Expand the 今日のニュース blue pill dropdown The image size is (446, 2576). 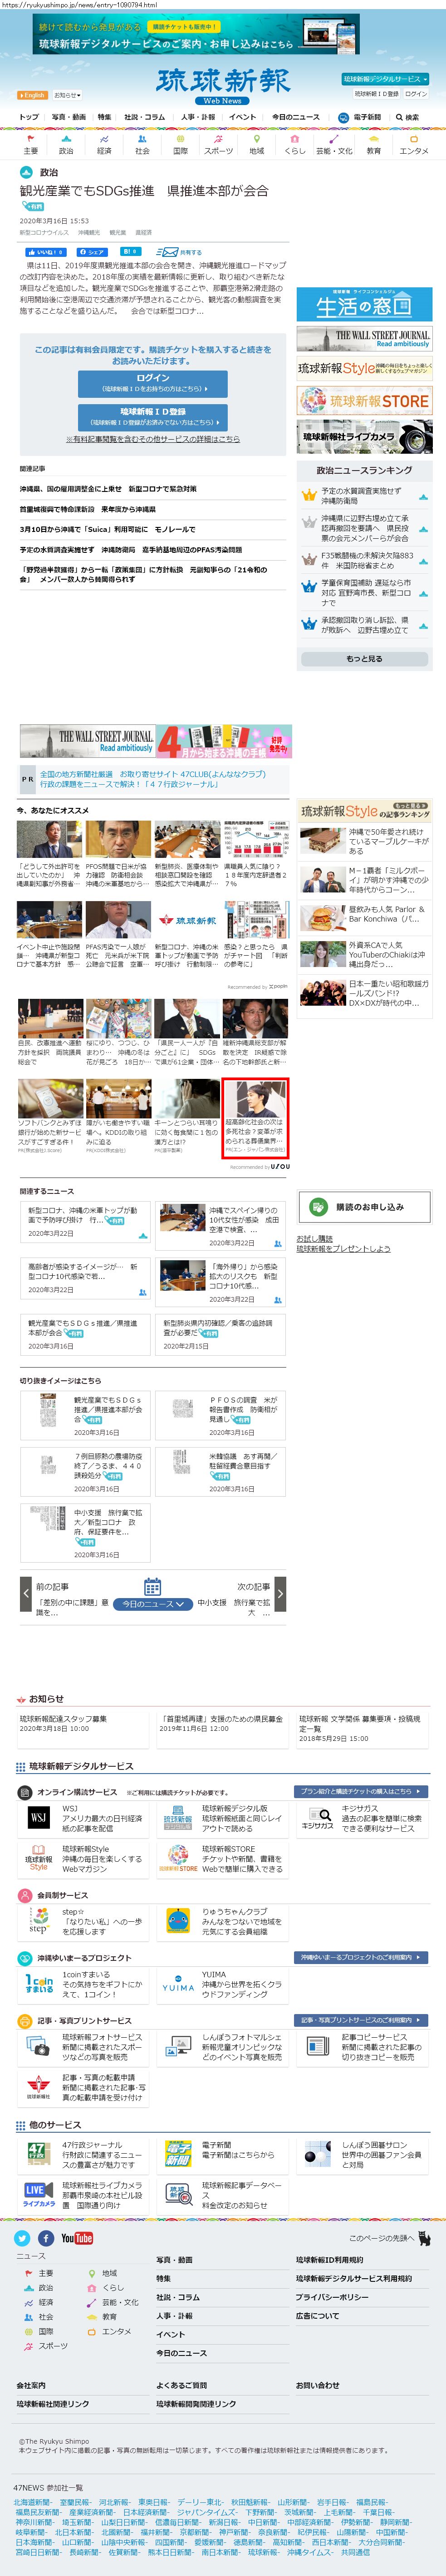click(x=152, y=1604)
